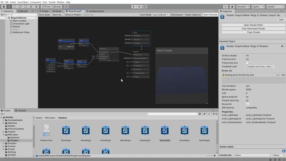
Task: Open the Component menu
Action: 35,2
